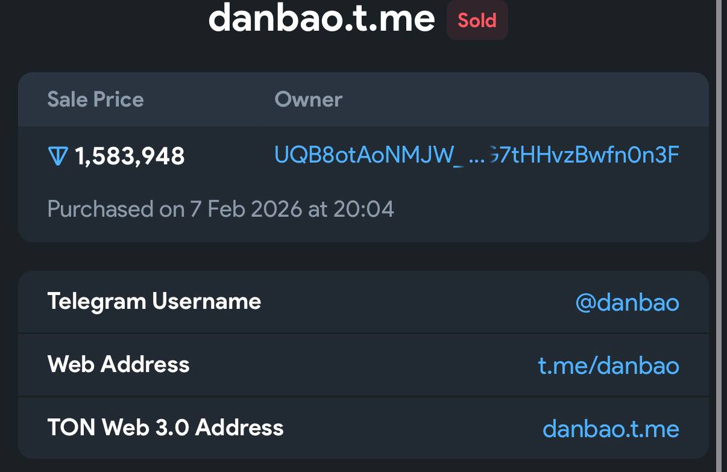Screen dimensions: 727x472
Task: Click the danbao.t.me page title
Action: point(321,19)
